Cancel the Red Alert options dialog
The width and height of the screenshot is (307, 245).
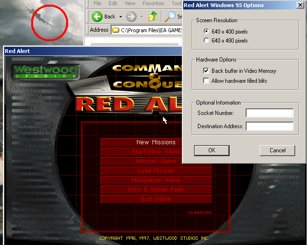tap(277, 150)
